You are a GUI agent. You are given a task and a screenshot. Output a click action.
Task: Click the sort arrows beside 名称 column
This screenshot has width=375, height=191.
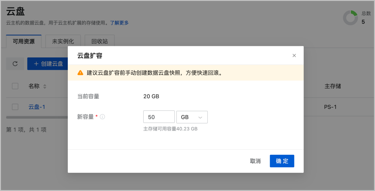click(x=45, y=86)
